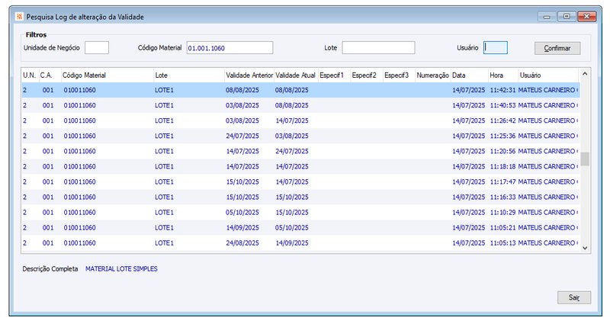
Task: Click Validade Atual 05/10/2025 cell
Action: tap(292, 227)
